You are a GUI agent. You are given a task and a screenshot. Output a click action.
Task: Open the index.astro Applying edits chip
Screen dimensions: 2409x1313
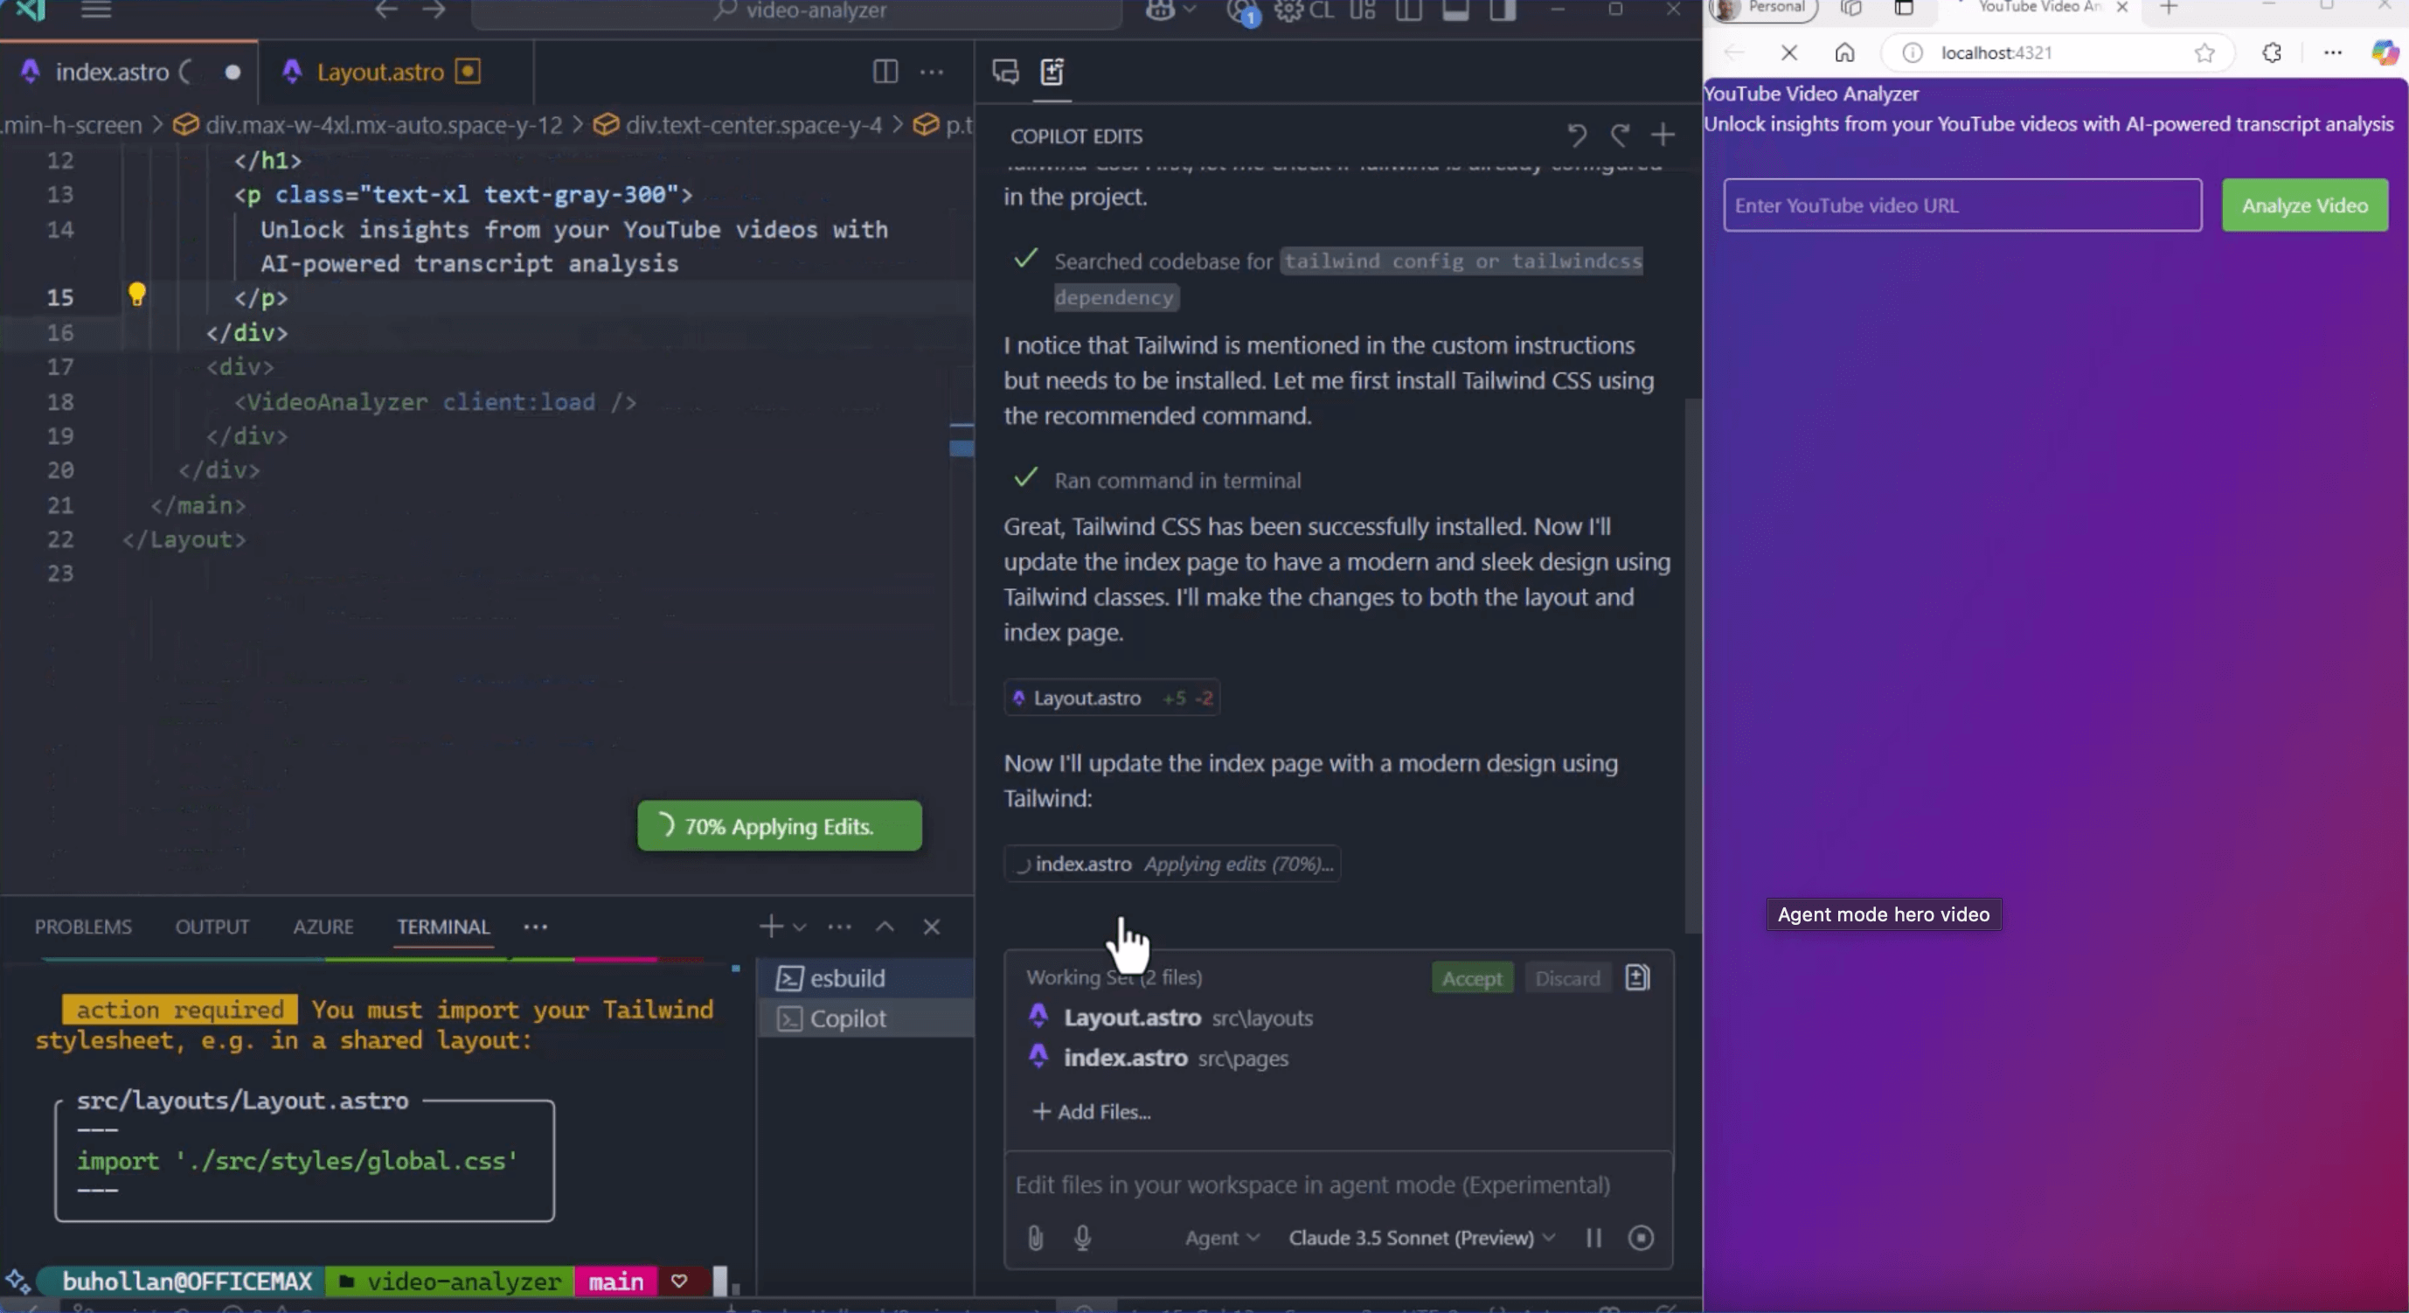[x=1173, y=864]
